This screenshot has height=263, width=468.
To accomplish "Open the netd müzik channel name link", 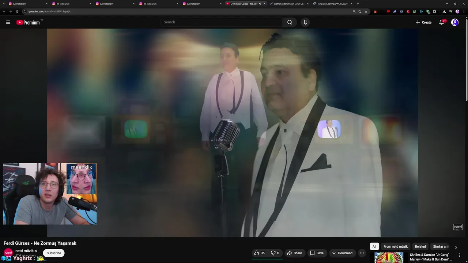I will click(24, 251).
